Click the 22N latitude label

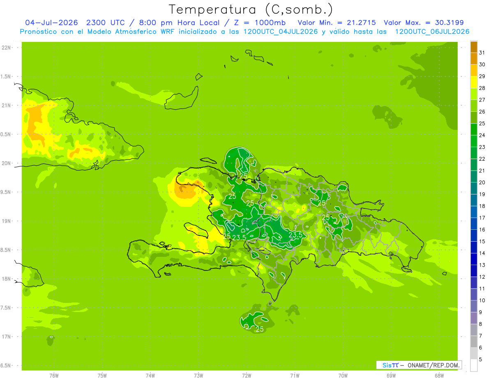coord(7,48)
